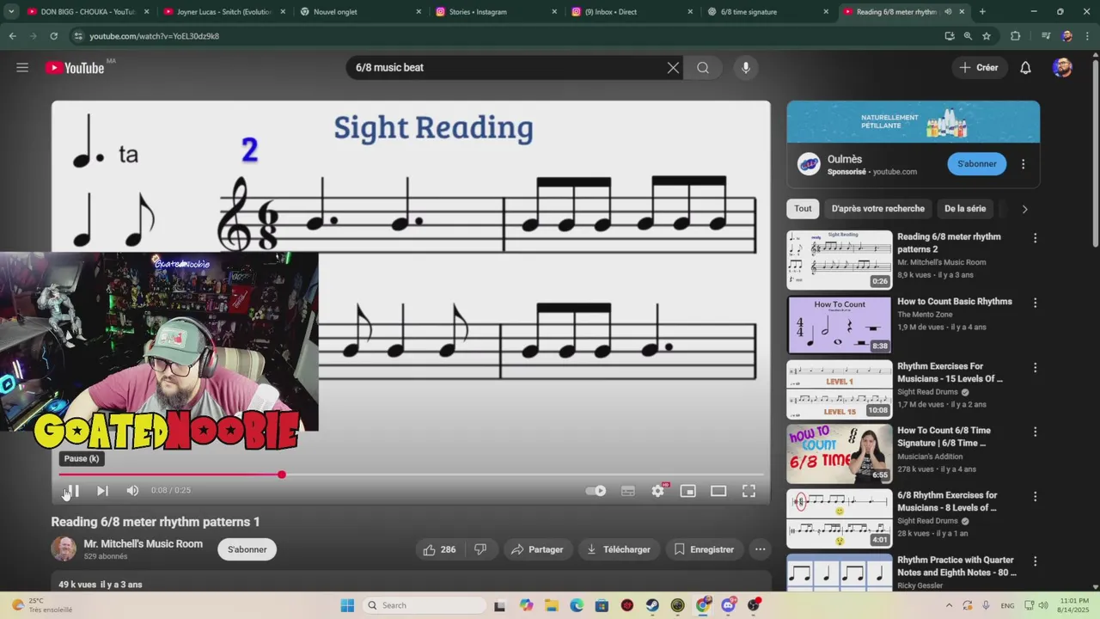
Task: Subscribe to Mr. Mitchell's Music Room
Action: pyautogui.click(x=247, y=549)
